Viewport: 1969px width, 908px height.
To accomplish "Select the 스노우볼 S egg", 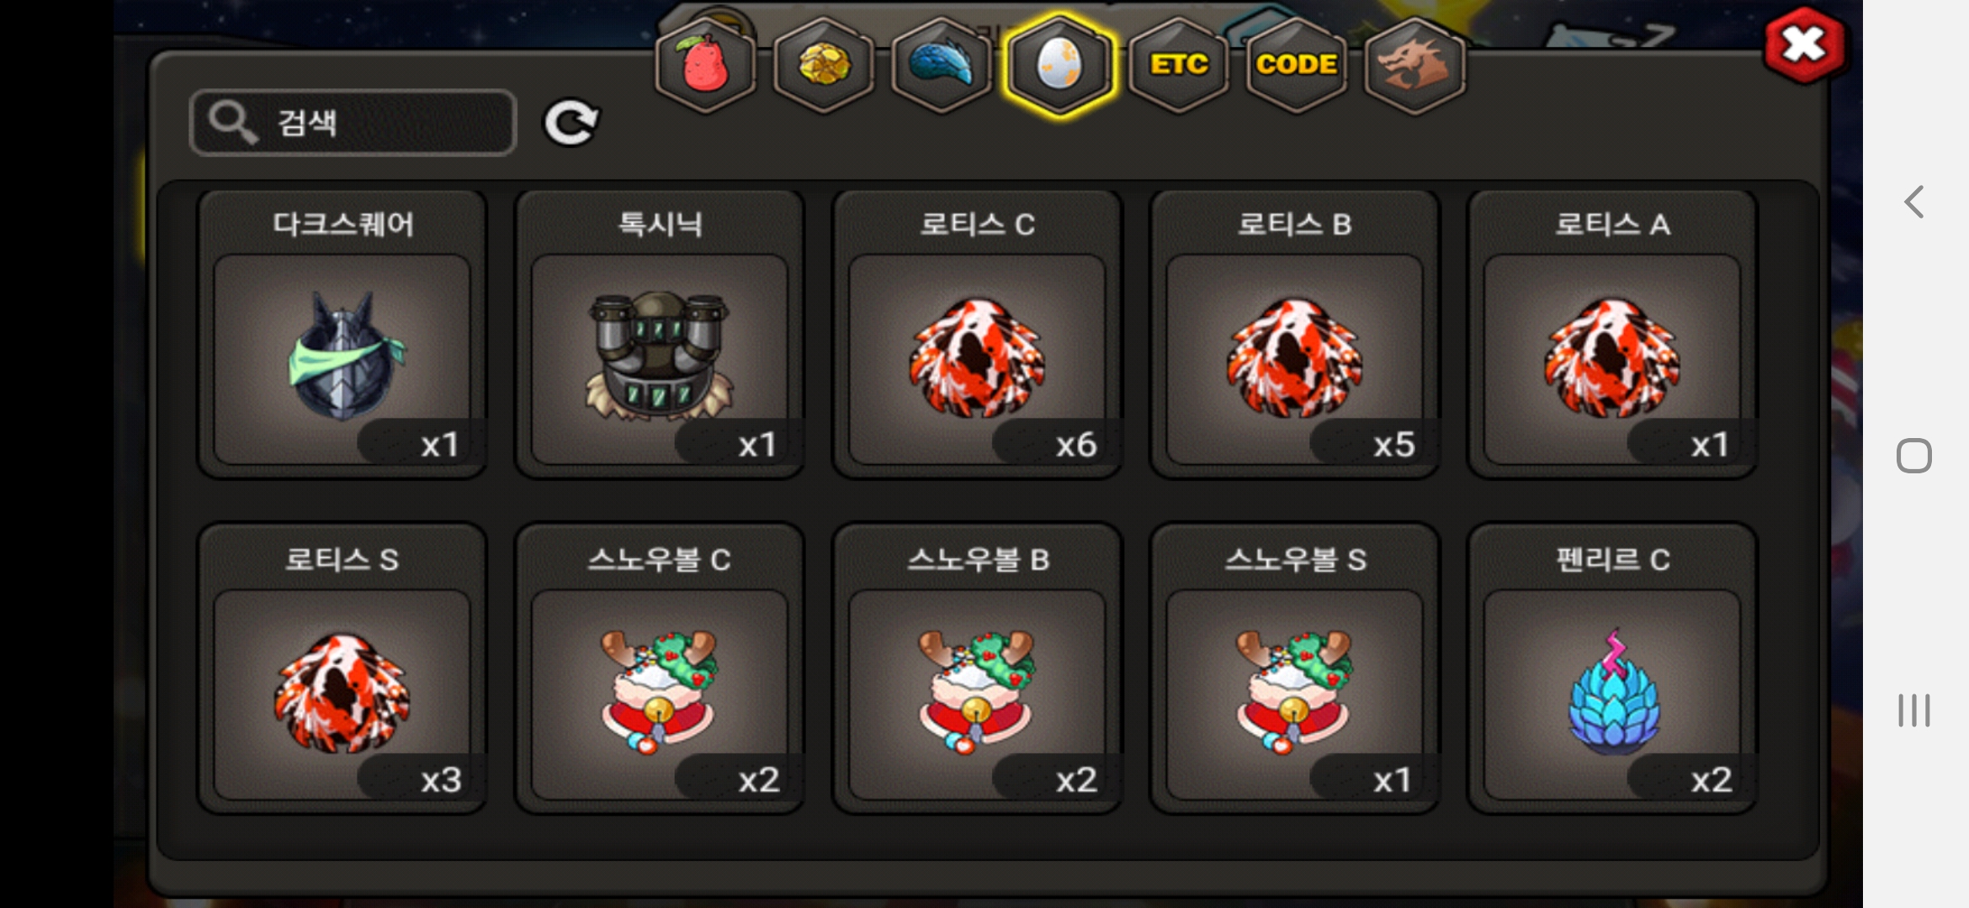I will 1294,669.
